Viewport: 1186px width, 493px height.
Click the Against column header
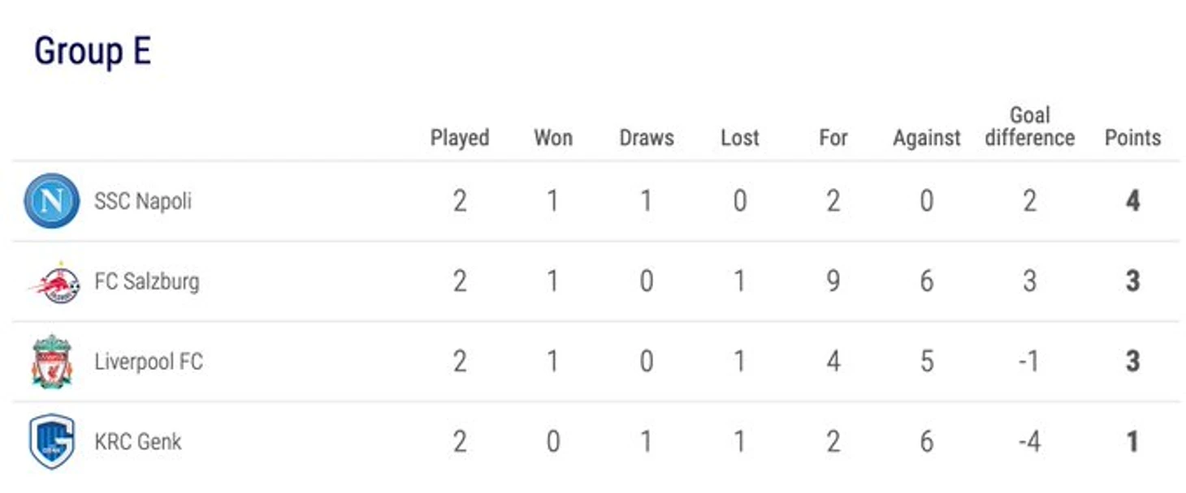tap(927, 139)
